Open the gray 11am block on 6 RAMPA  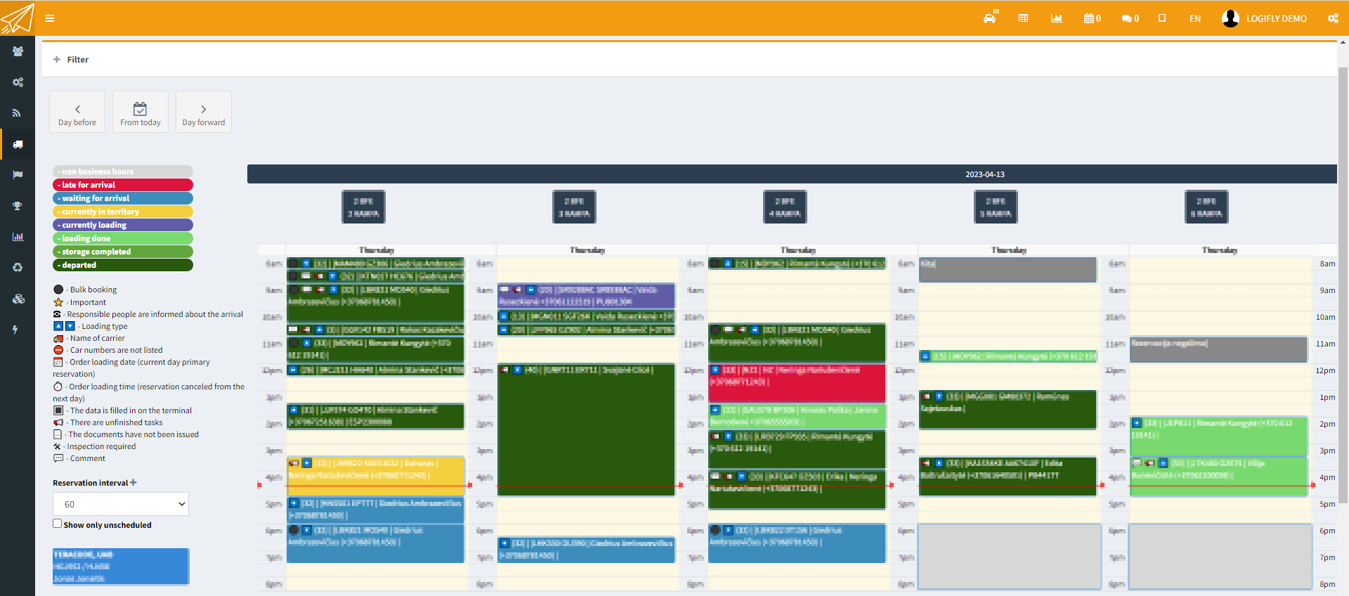click(x=1218, y=349)
